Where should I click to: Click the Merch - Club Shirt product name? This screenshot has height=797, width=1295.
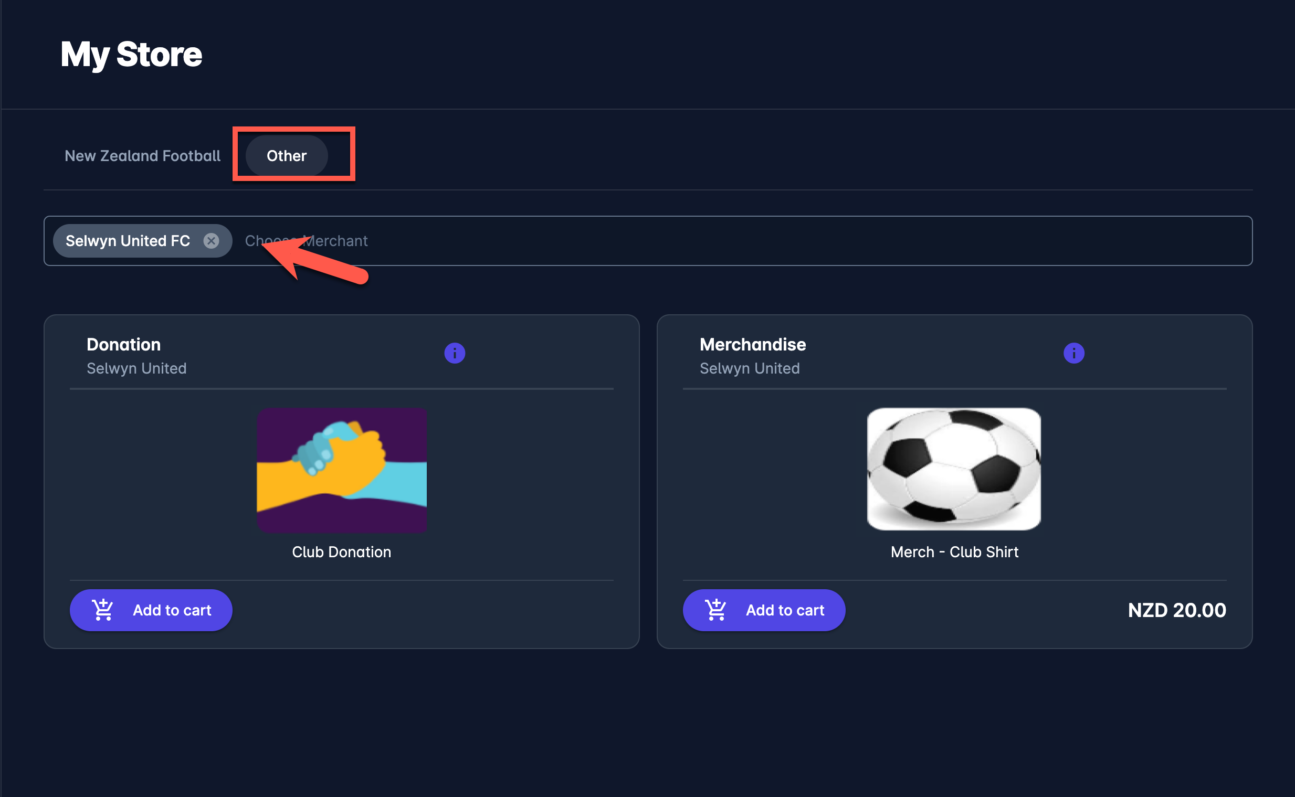[x=954, y=552]
